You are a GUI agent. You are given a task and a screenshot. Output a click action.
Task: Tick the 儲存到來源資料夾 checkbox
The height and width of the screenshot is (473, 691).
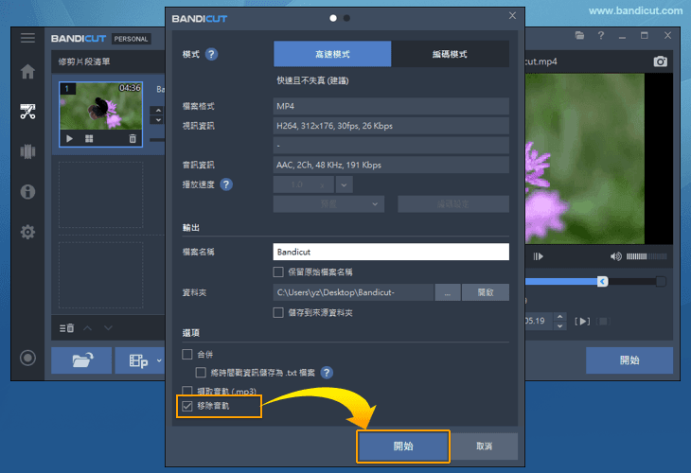(278, 312)
